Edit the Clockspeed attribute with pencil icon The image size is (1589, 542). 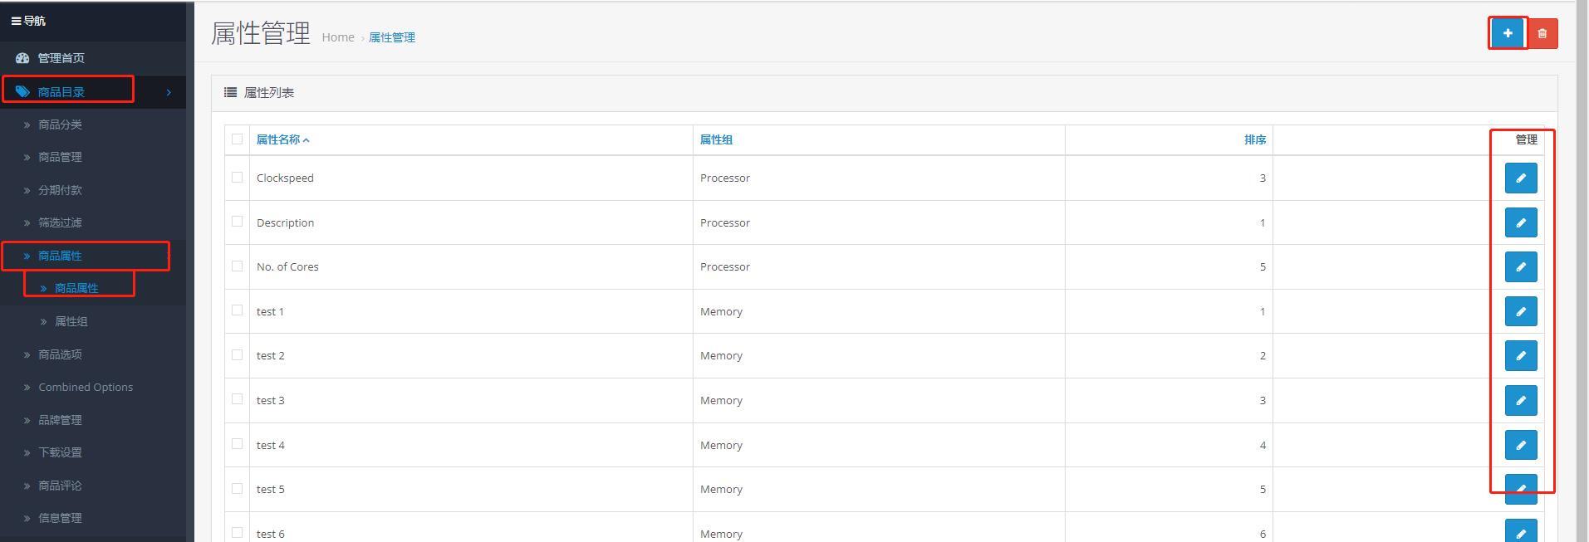(x=1520, y=178)
